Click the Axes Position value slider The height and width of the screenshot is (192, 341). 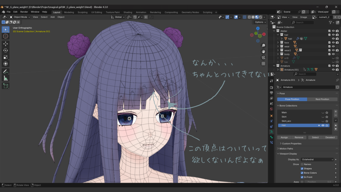coord(319,182)
